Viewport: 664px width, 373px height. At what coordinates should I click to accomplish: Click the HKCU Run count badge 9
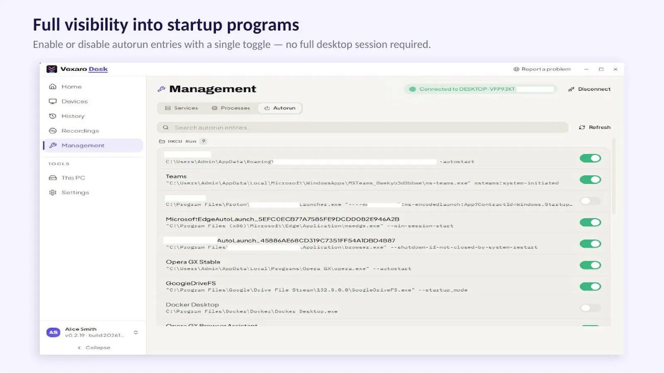[x=203, y=141]
